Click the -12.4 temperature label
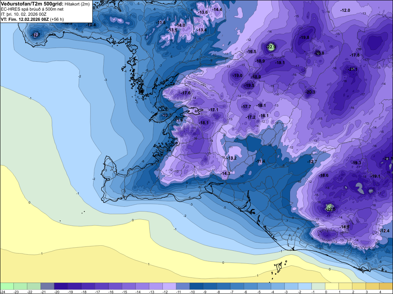393x294 pixels. tap(385, 231)
